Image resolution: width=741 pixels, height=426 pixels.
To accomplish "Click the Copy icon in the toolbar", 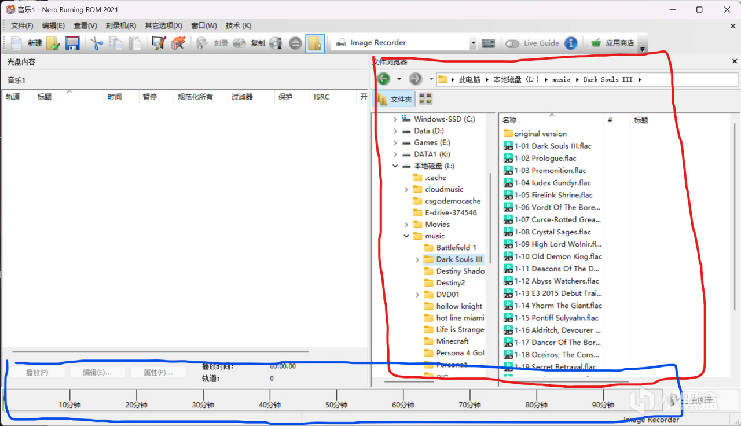I will click(x=116, y=43).
